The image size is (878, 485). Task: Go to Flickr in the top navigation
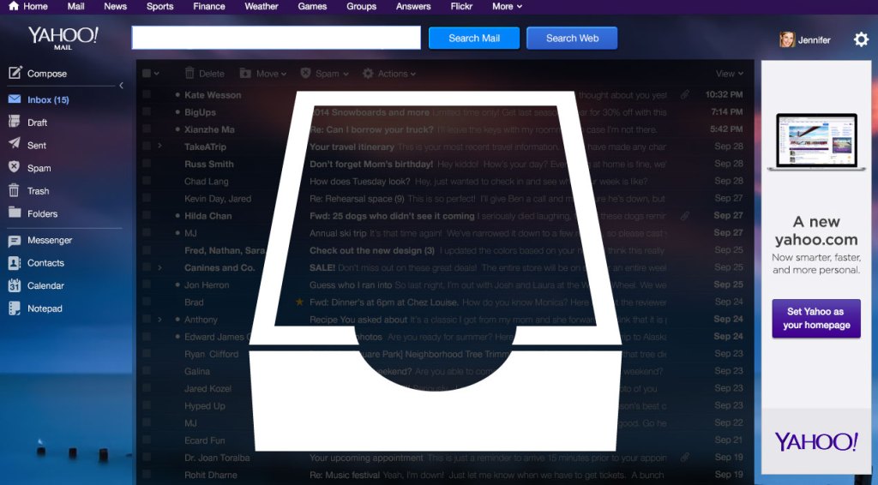(461, 6)
